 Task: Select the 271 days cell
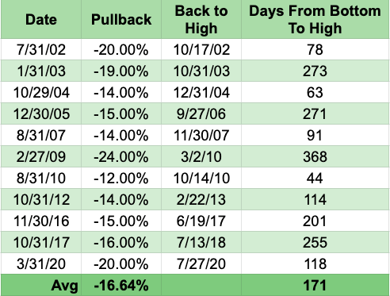click(x=315, y=113)
